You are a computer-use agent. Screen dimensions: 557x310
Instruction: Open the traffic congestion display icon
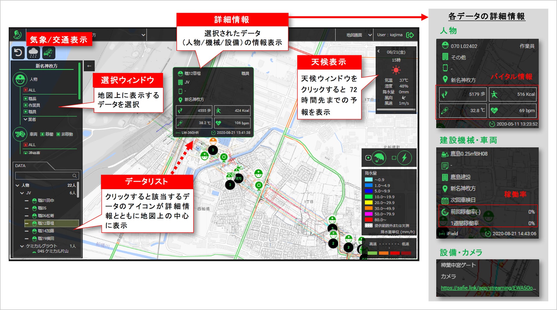(48, 53)
